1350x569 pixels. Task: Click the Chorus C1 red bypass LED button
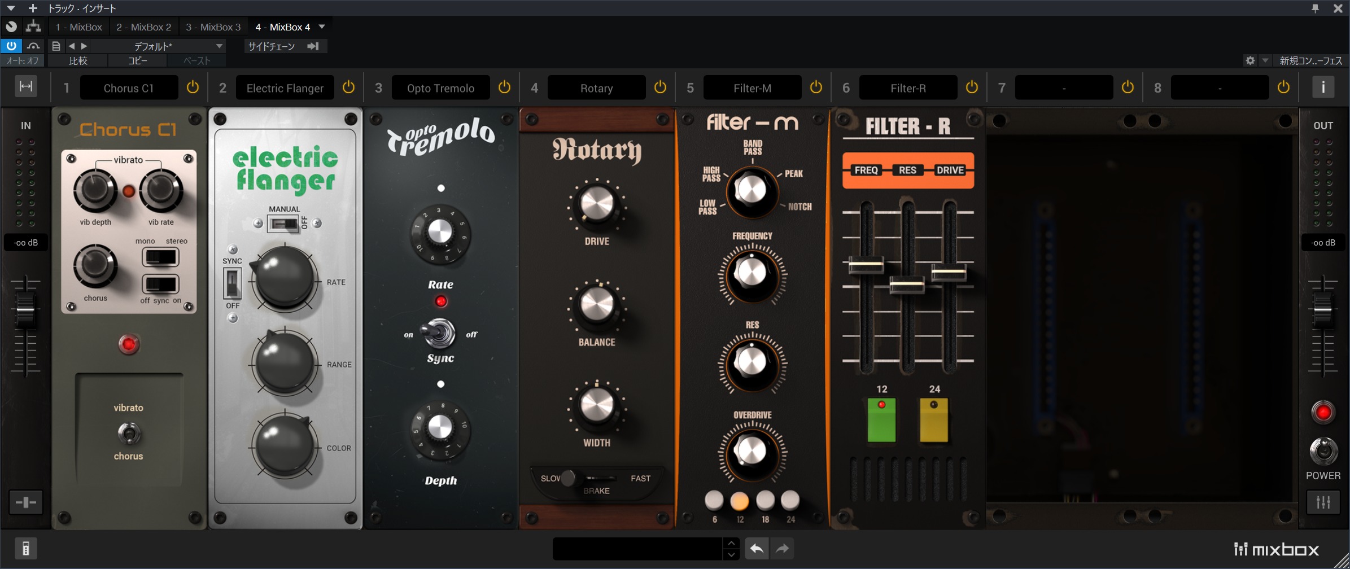click(128, 344)
